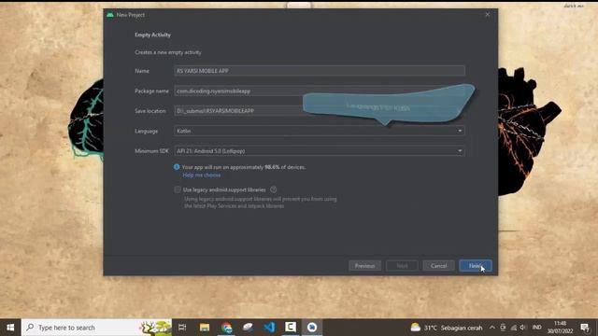
Task: Open Google Chrome from the taskbar
Action: point(226,328)
